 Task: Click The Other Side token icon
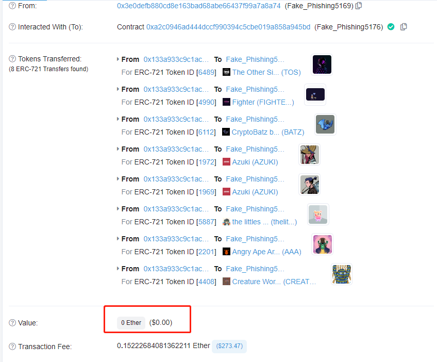click(x=226, y=72)
